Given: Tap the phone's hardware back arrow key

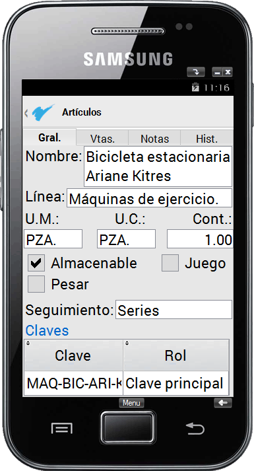Looking at the screenshot, I should coord(195,428).
